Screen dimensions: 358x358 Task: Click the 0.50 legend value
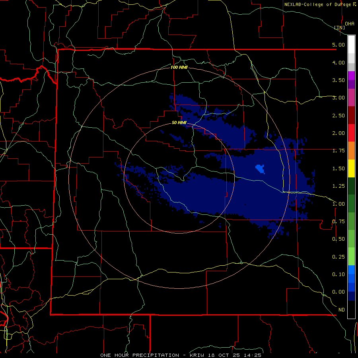point(339,239)
